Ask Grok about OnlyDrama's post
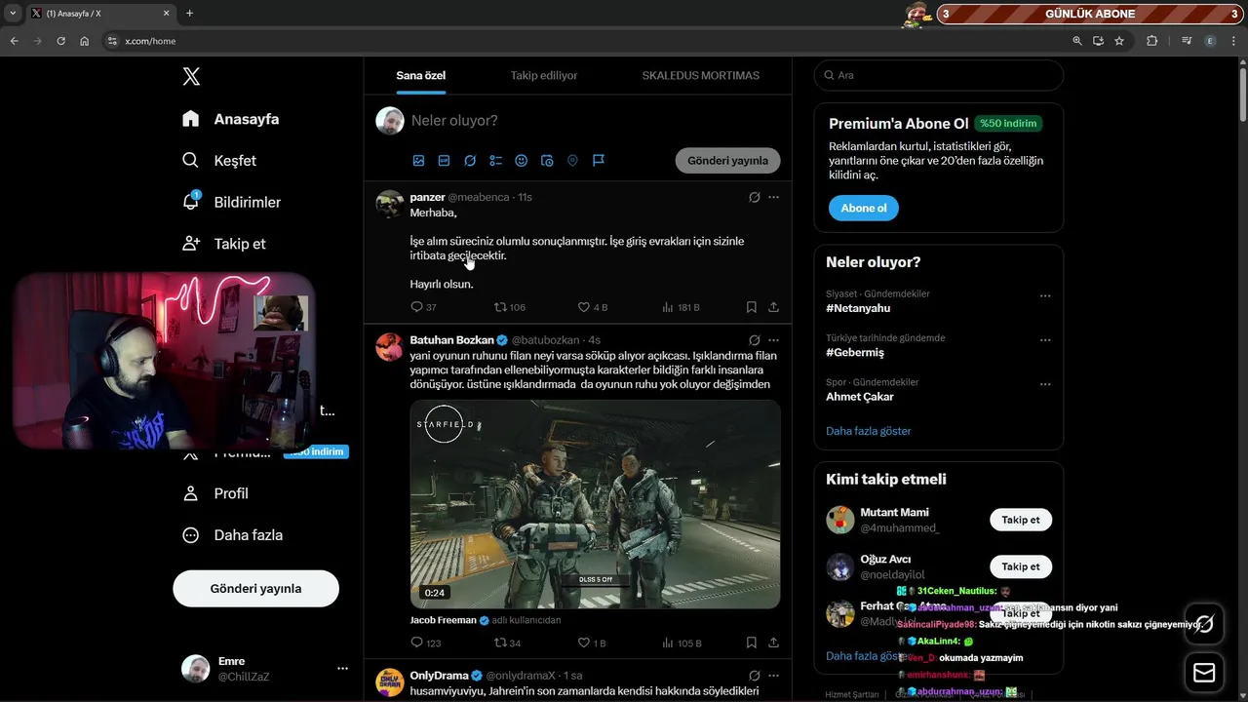The image size is (1248, 702). click(x=754, y=676)
